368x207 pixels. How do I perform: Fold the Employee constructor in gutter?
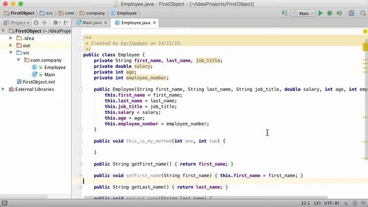[x=80, y=90]
